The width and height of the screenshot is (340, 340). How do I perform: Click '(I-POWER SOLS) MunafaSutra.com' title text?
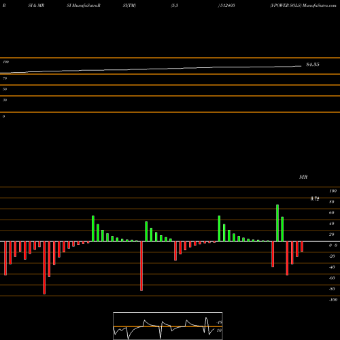tap(303, 5)
